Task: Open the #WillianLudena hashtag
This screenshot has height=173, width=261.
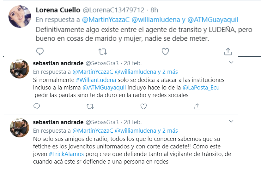Action: pyautogui.click(x=96, y=80)
